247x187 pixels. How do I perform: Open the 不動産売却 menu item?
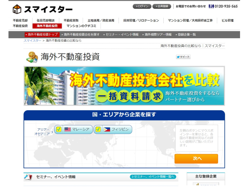(20, 20)
